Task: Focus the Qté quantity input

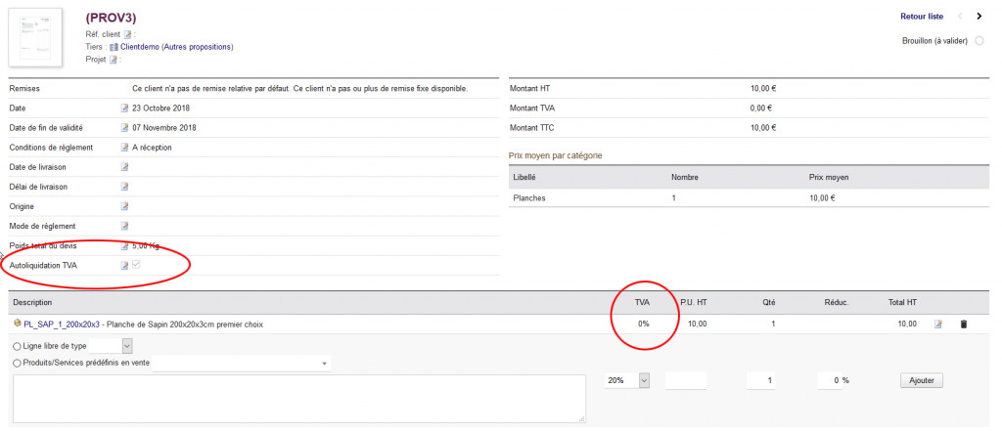Action: pyautogui.click(x=761, y=380)
